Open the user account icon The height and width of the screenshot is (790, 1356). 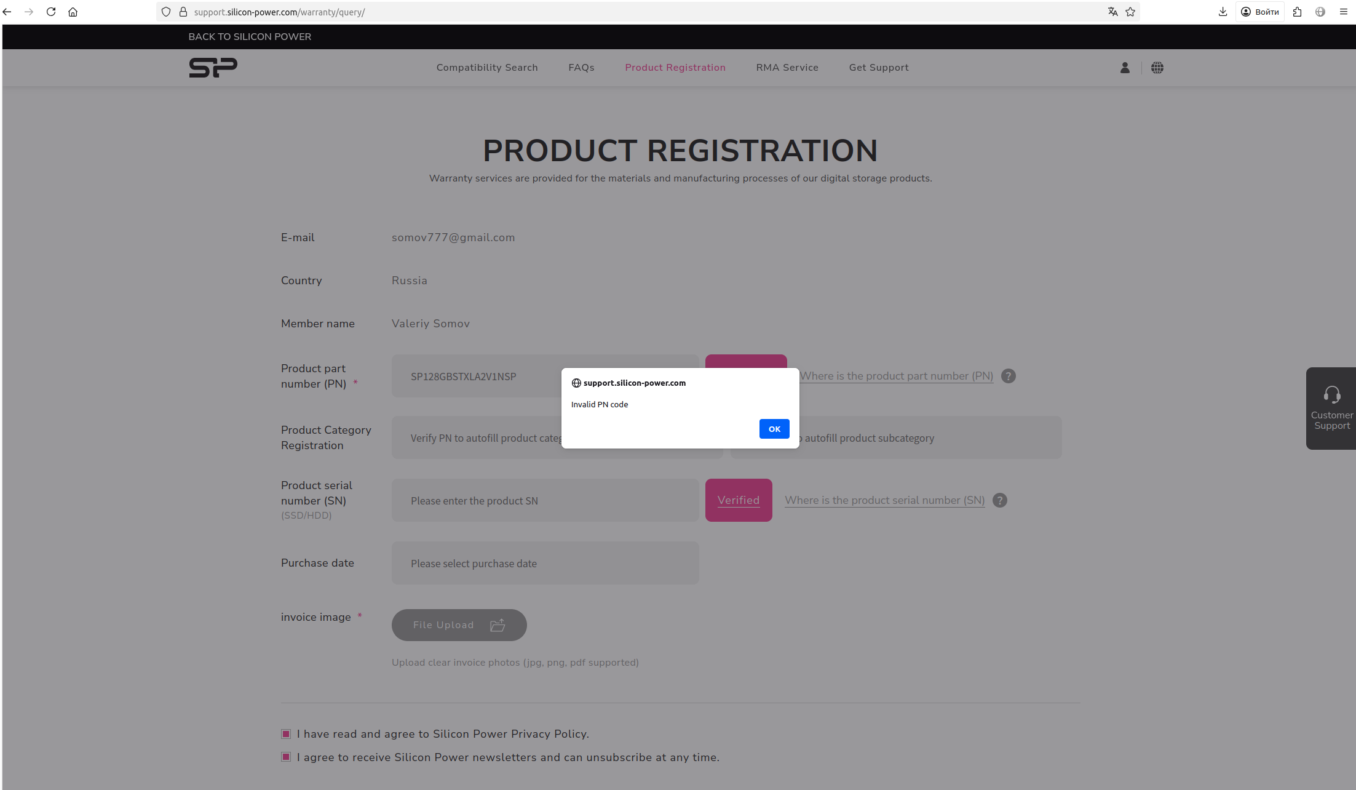click(x=1125, y=68)
